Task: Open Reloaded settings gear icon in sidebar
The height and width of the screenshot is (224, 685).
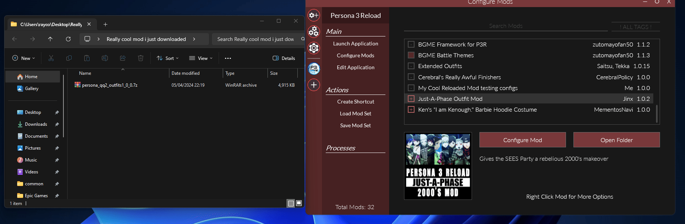Action: [x=314, y=48]
